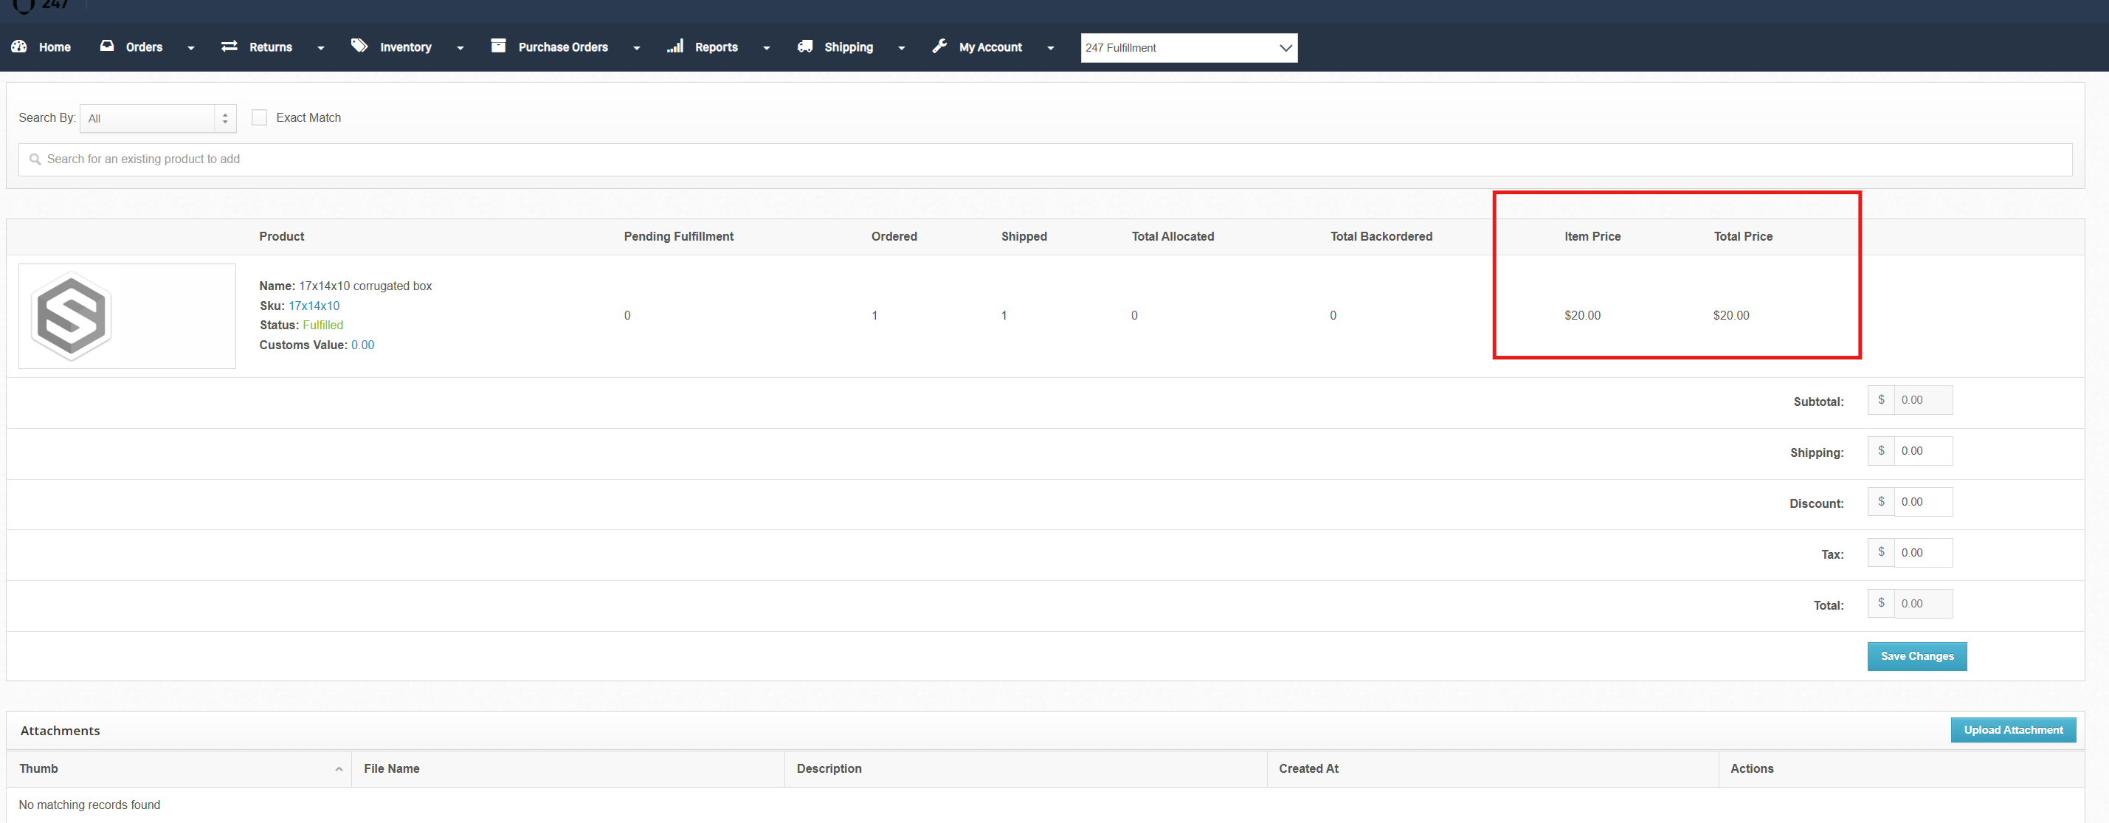The height and width of the screenshot is (823, 2109).
Task: Expand the Orders menu arrow
Action: pyautogui.click(x=191, y=48)
